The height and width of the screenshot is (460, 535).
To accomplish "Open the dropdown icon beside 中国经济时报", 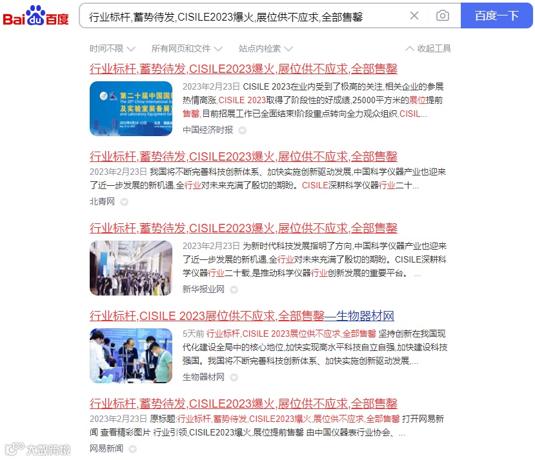I will click(242, 130).
